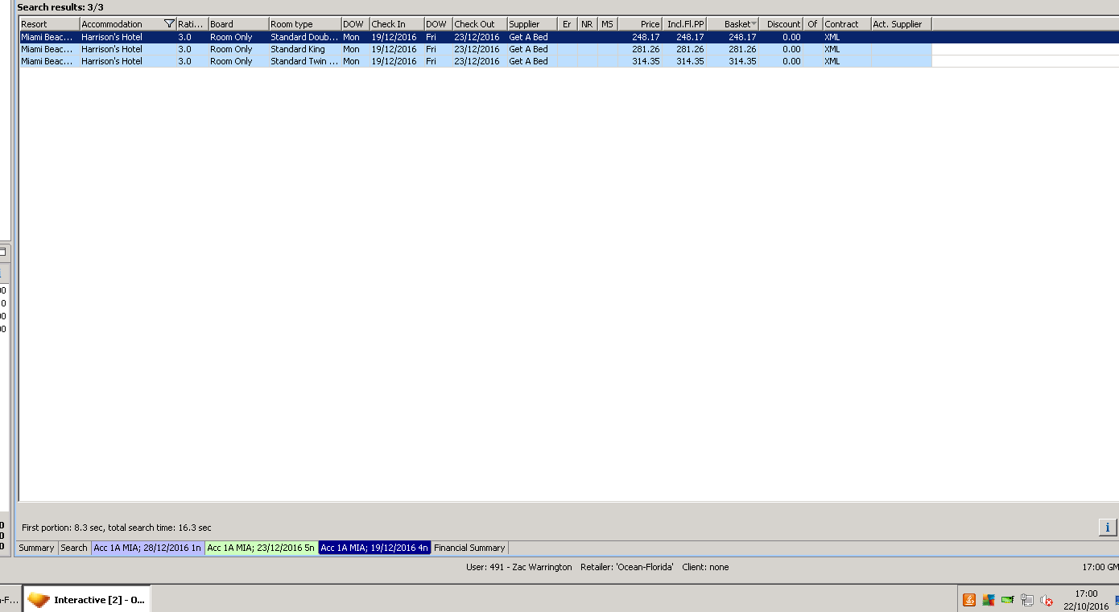Click the Accommodation column header label

coord(112,24)
